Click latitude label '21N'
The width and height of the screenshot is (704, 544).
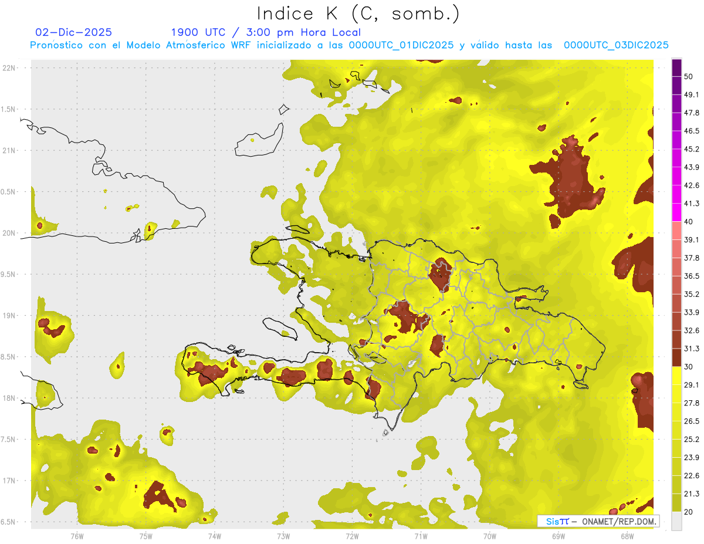click(9, 150)
